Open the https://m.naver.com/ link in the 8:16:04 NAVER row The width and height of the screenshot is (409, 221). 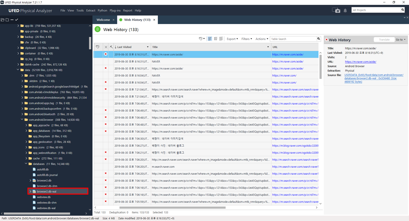pos(284,75)
